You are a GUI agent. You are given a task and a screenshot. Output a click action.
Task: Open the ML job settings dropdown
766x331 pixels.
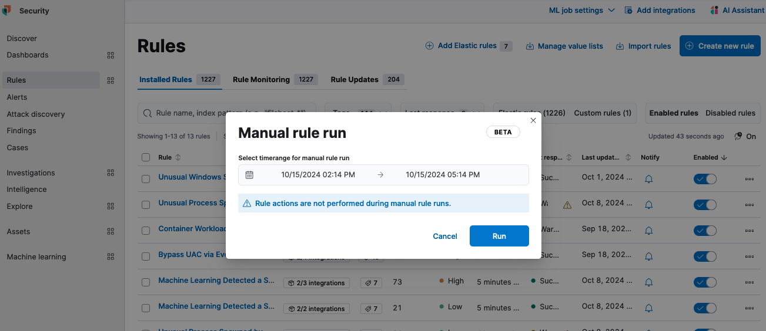(581, 11)
